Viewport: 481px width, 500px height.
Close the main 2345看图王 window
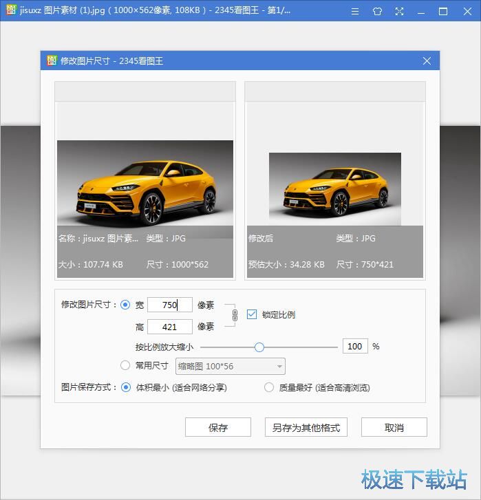[467, 12]
